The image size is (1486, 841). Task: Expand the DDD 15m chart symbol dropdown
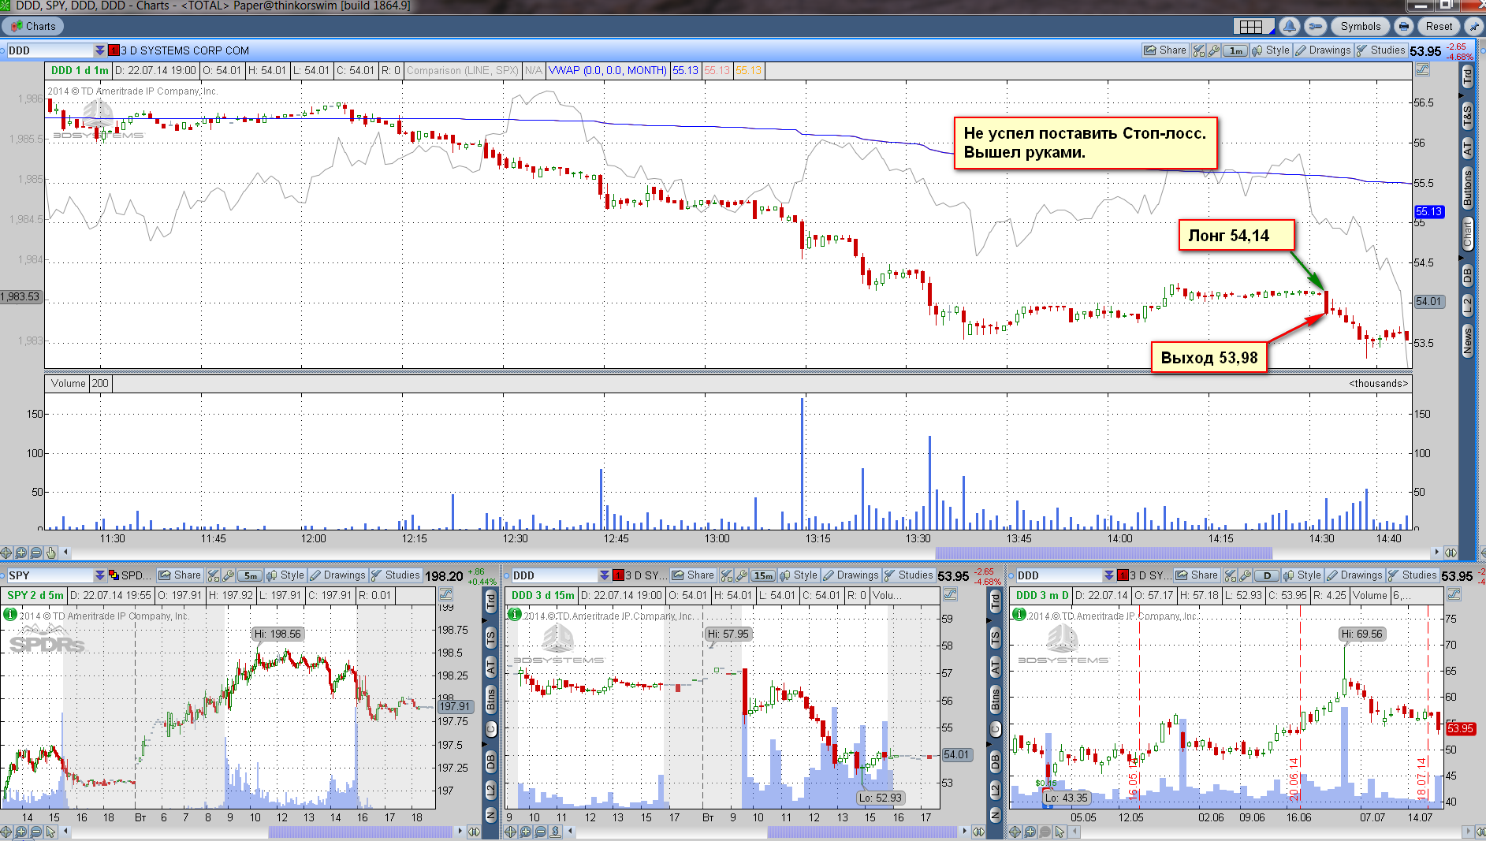(605, 575)
